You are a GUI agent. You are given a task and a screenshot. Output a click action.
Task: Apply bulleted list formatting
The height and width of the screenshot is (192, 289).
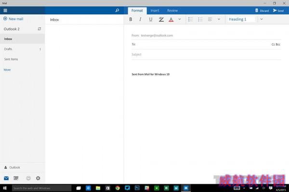[x=190, y=19]
